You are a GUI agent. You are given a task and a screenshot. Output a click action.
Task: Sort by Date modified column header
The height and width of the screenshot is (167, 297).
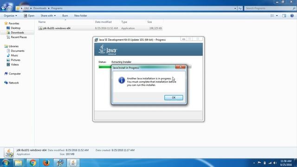(x=107, y=22)
